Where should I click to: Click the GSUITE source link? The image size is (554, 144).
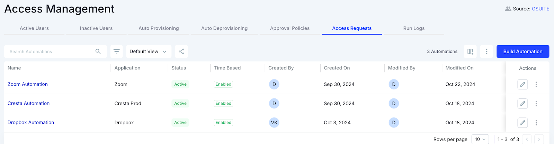pos(540,9)
